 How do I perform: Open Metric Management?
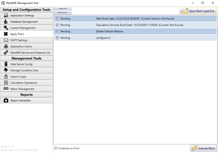pyautogui.click(x=27, y=89)
